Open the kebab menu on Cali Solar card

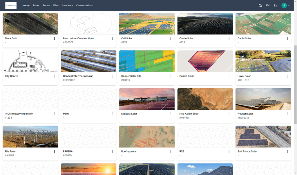pyautogui.click(x=171, y=38)
